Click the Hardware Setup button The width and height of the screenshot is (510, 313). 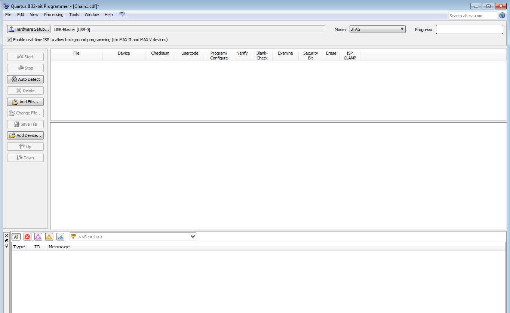coord(29,29)
